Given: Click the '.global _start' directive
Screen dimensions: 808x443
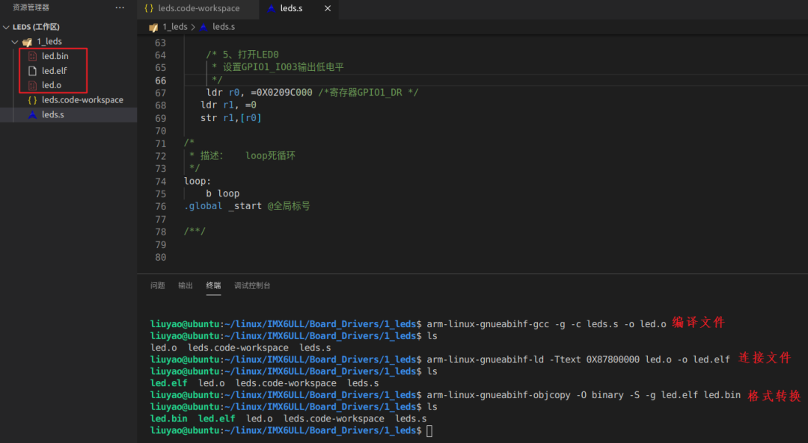Looking at the screenshot, I should click(223, 206).
